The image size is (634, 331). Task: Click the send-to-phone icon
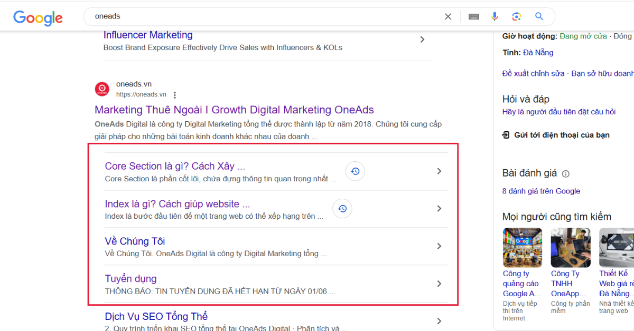[x=506, y=135]
